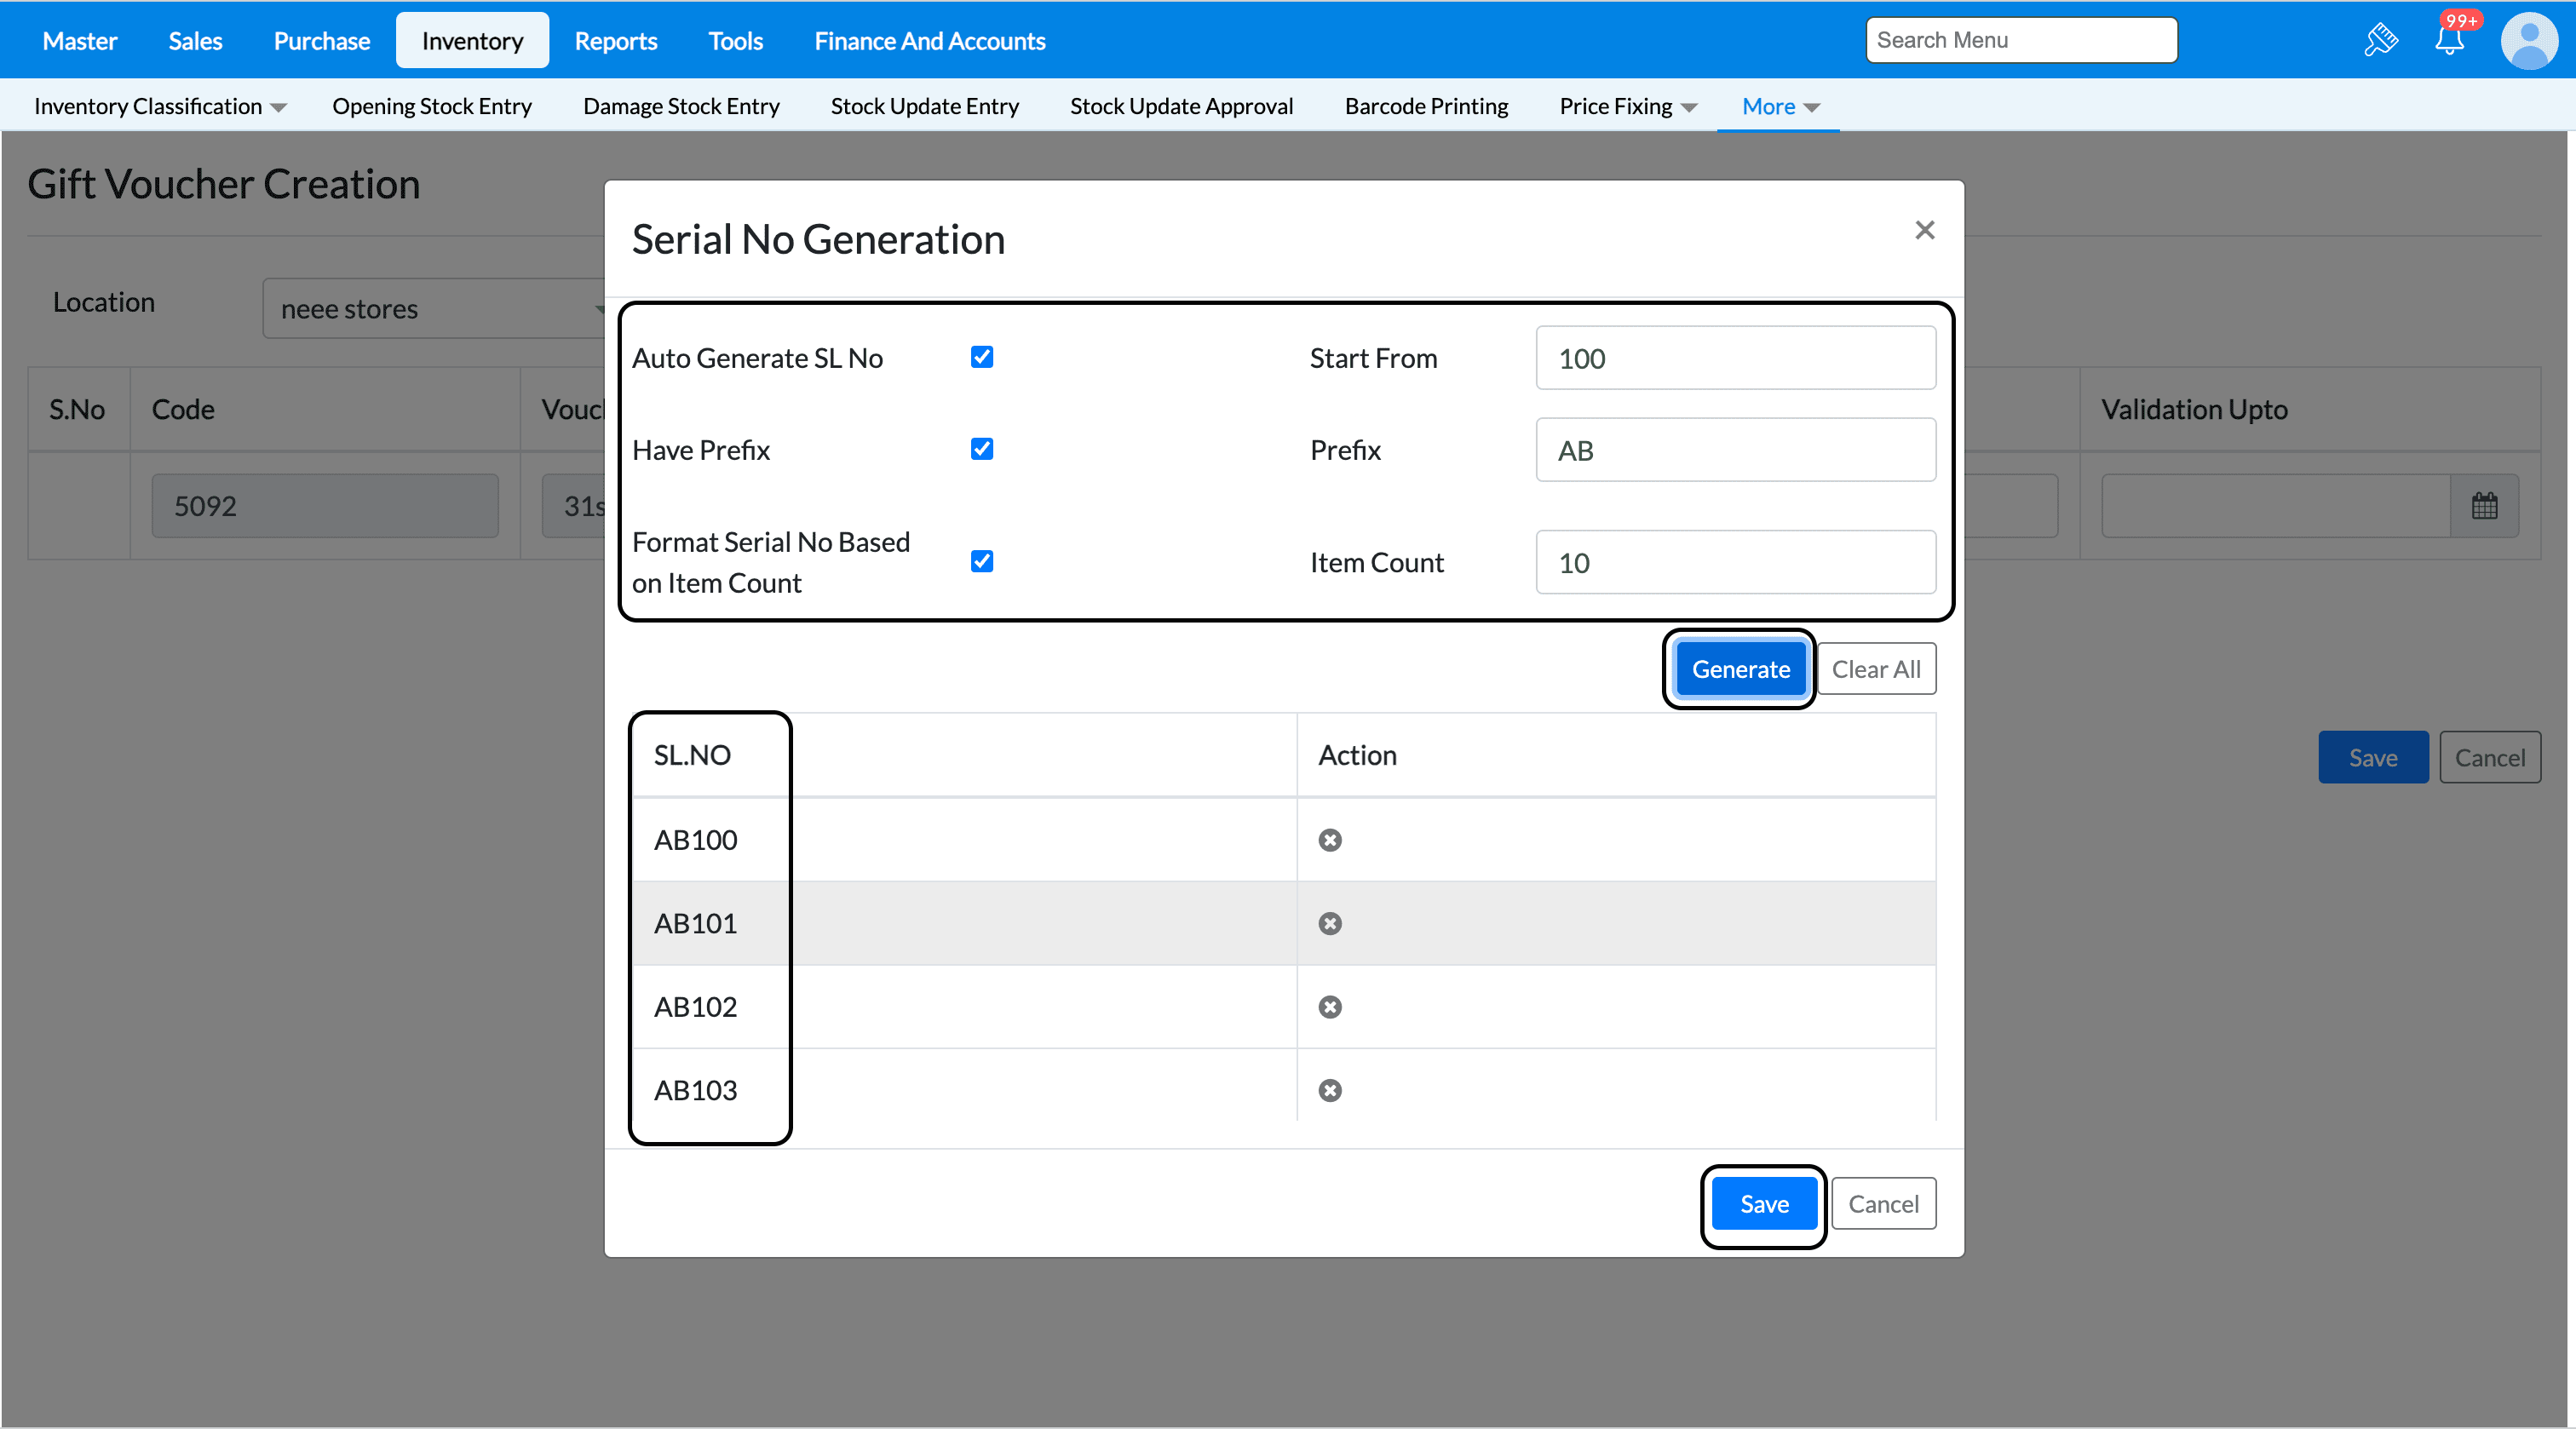Click the brush icon in header
The height and width of the screenshot is (1429, 2576).
(2381, 40)
